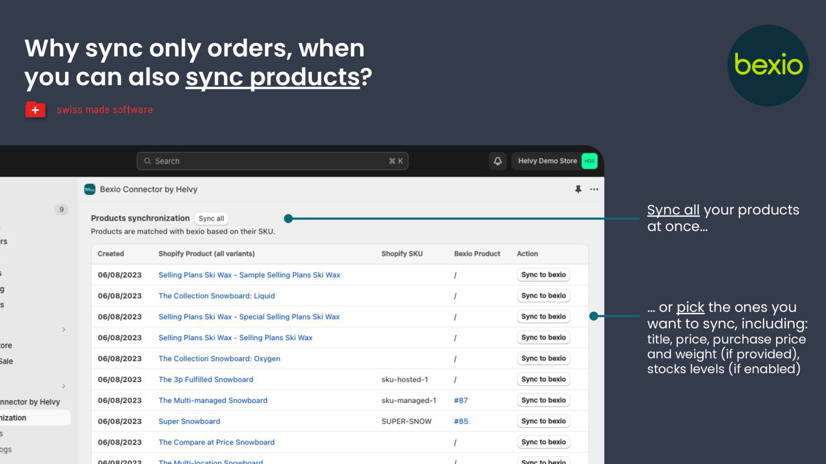This screenshot has width=826, height=464.
Task: Sync The Multi-managed Snowboard to bexio
Action: coord(544,400)
